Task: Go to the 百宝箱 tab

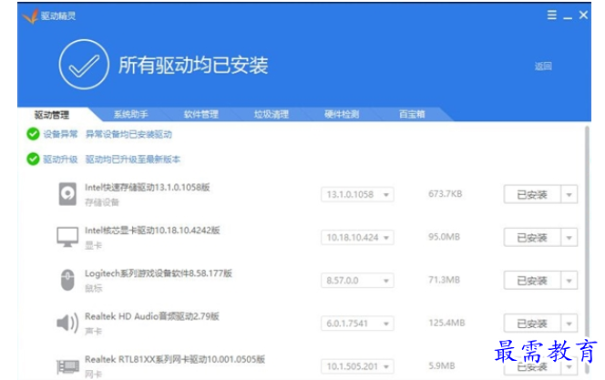Action: [412, 114]
